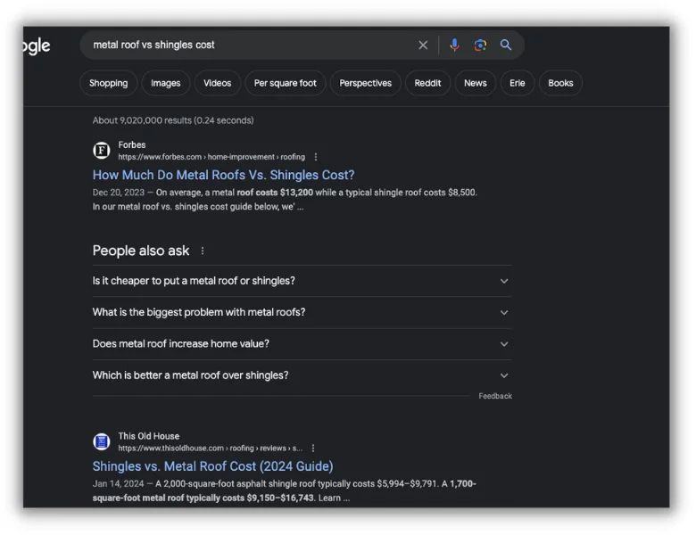Select the Perspectives filter chip
The width and height of the screenshot is (696, 535).
[x=365, y=83]
